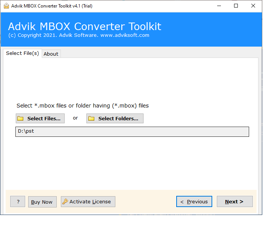
Task: Minimize the Advik MBOX Converter window
Action: point(219,6)
